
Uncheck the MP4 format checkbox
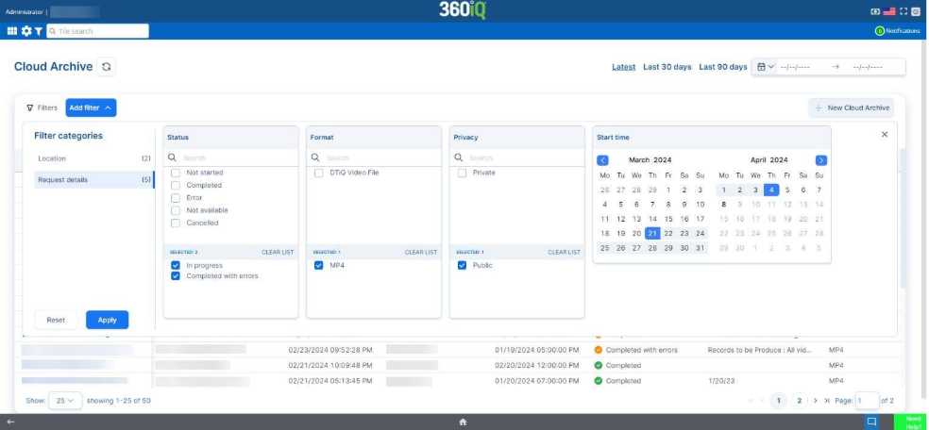coord(319,266)
